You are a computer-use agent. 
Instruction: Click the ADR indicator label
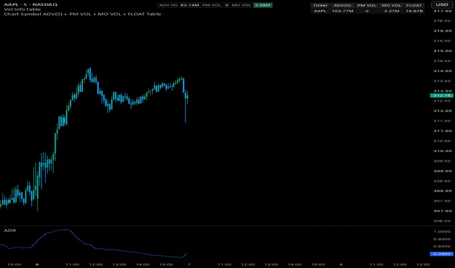[x=10, y=230]
